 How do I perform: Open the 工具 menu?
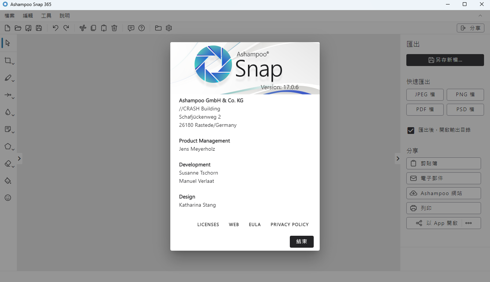46,16
